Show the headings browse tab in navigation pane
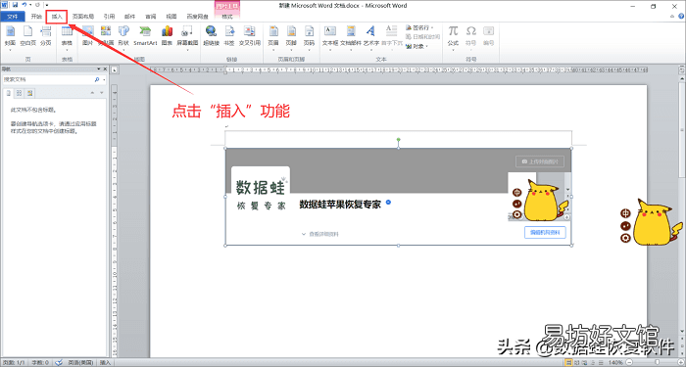686x367 pixels. pyautogui.click(x=9, y=93)
